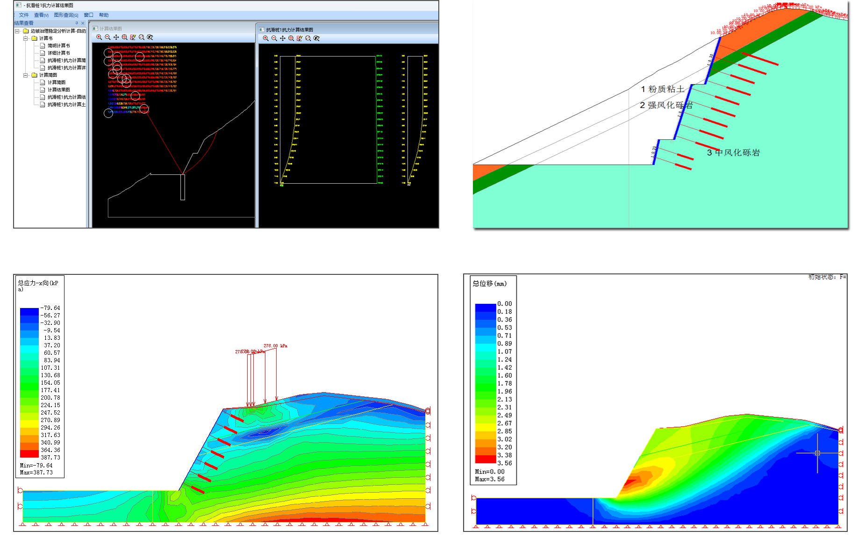
Task: Select pan arrows icon in 抗滑桩1抗力计算结果图 window
Action: pos(283,38)
